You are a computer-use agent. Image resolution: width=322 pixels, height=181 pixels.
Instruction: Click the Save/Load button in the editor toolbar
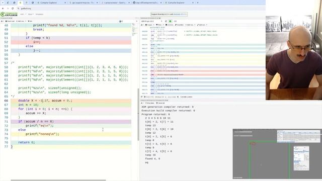(10, 21)
